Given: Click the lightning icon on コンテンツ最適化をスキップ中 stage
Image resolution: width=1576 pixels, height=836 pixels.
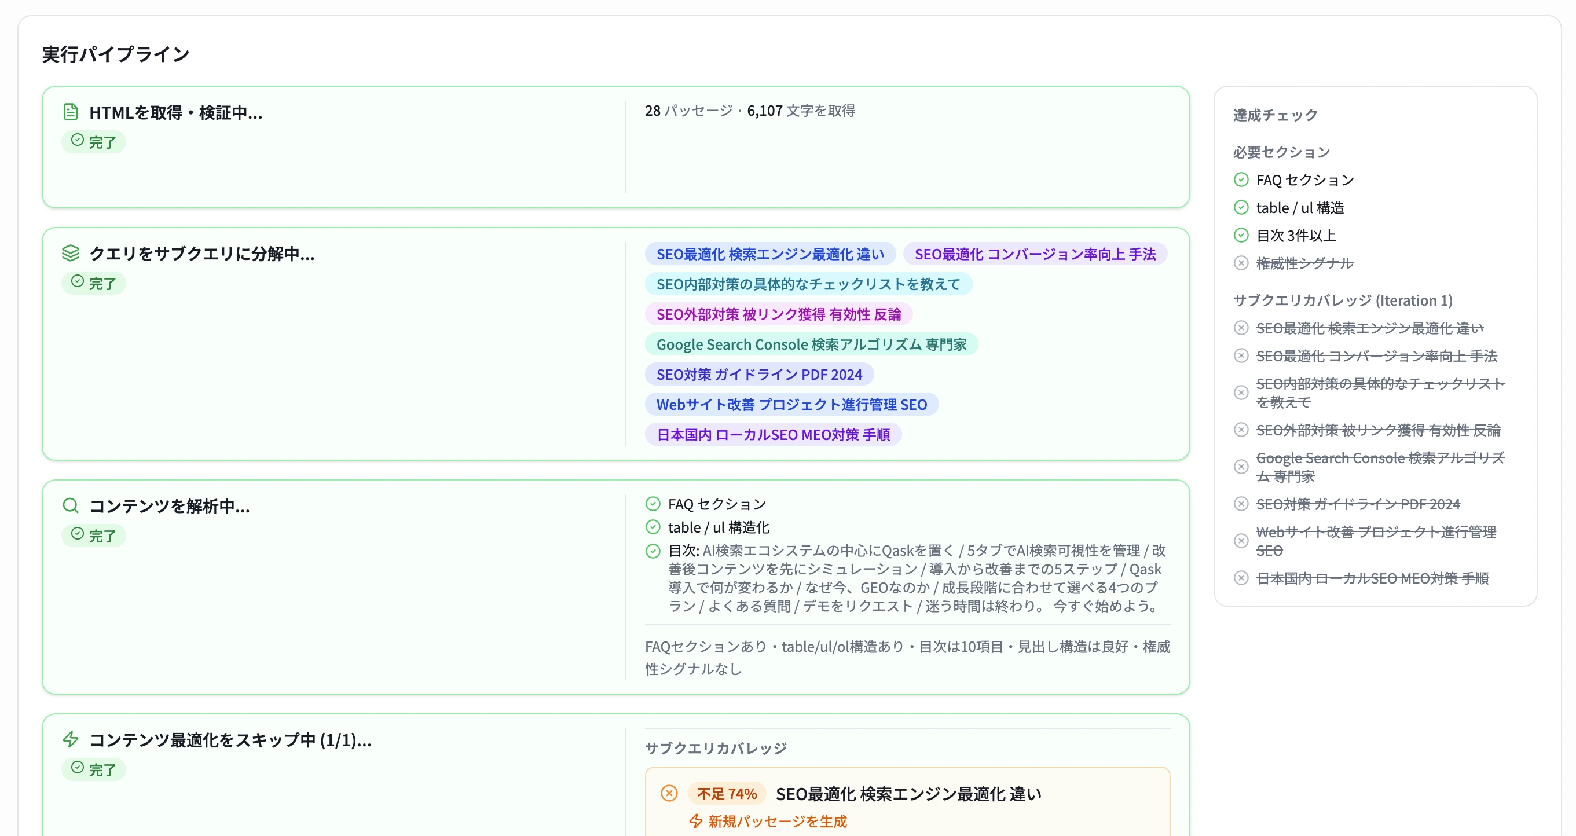Looking at the screenshot, I should pos(71,740).
